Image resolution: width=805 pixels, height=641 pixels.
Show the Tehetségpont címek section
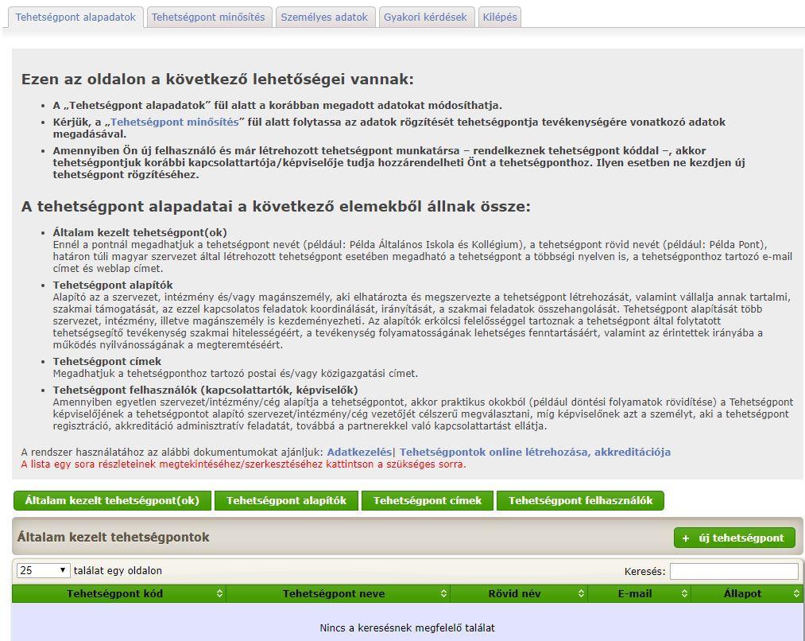click(428, 501)
